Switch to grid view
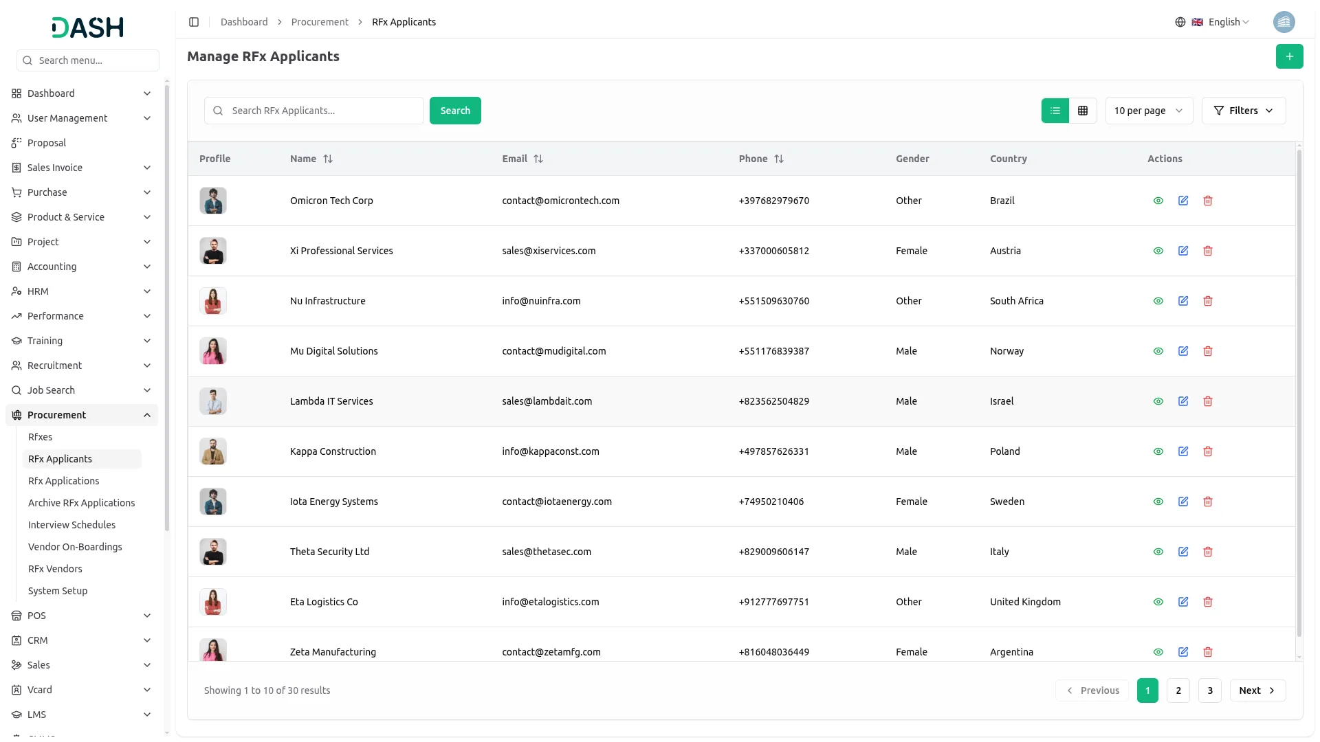1320x742 pixels. [1082, 111]
